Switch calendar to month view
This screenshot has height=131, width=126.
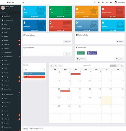pos(113,66)
